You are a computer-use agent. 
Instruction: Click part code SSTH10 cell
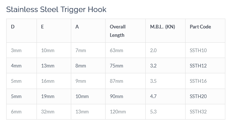[x=205, y=50]
